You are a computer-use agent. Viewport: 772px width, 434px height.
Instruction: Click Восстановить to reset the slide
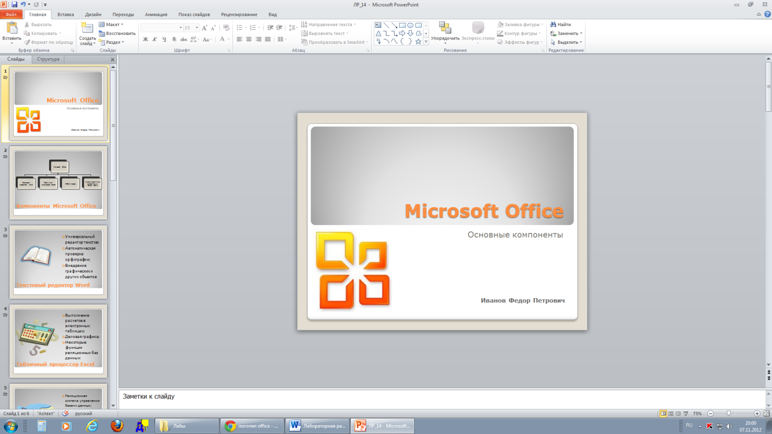[117, 33]
